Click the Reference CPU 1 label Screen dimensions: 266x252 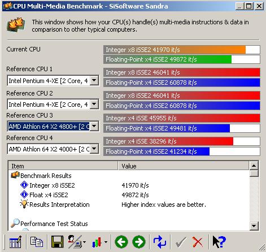[29, 69]
